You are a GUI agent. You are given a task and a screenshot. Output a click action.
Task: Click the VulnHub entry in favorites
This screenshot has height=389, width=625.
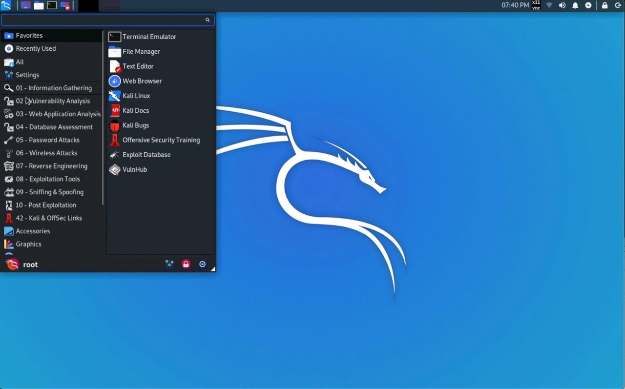(x=134, y=169)
